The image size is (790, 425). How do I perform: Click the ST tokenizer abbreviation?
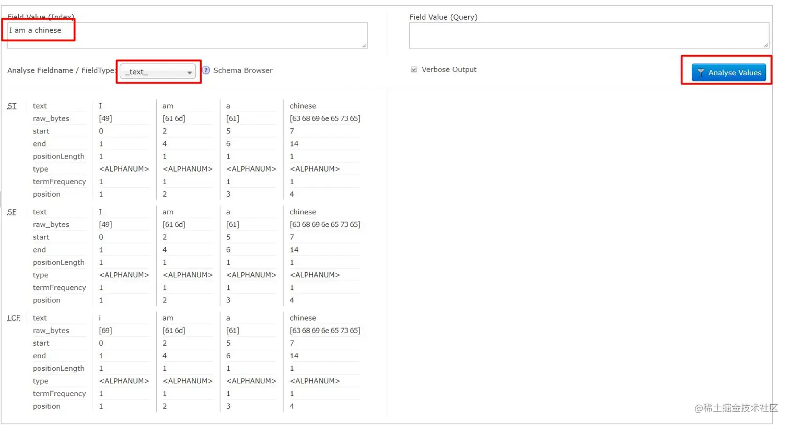12,106
